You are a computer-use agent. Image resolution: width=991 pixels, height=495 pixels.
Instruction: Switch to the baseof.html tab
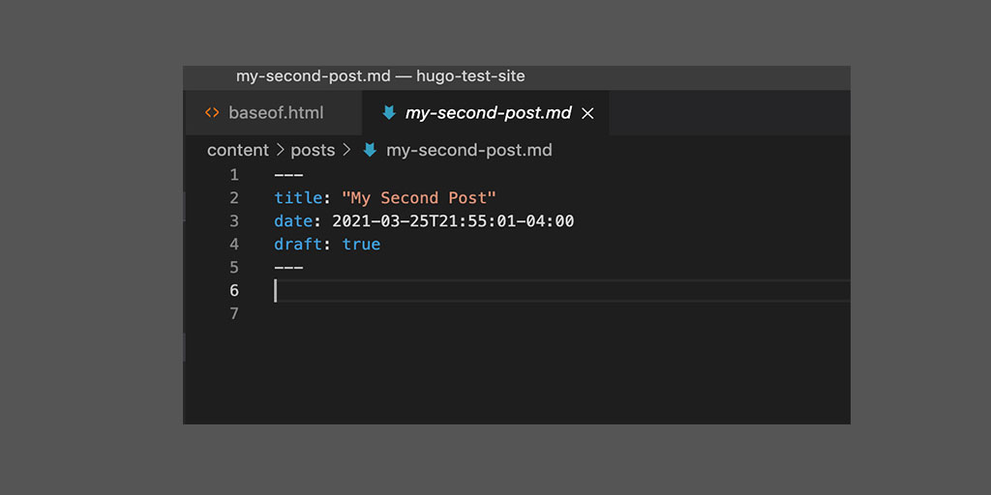tap(276, 113)
